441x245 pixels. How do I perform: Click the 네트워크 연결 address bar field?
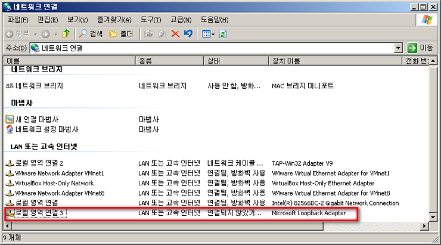click(212, 48)
